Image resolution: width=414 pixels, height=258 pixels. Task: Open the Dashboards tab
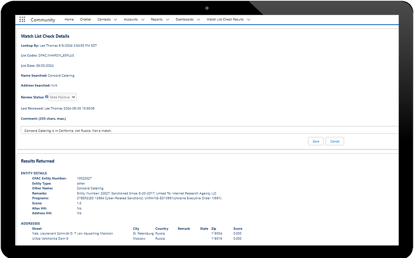pyautogui.click(x=185, y=19)
